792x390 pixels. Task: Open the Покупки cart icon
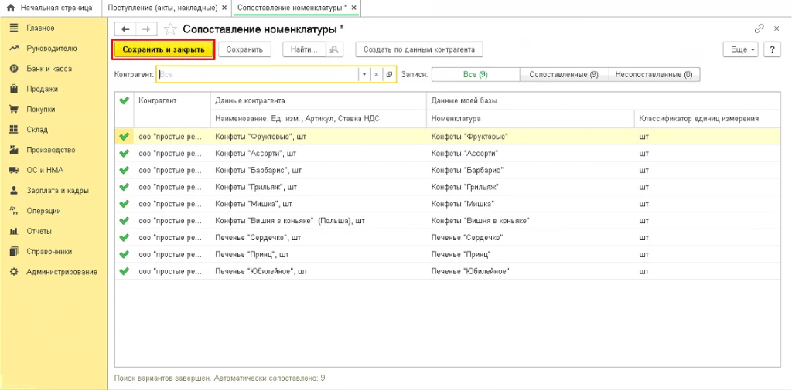pyautogui.click(x=14, y=110)
